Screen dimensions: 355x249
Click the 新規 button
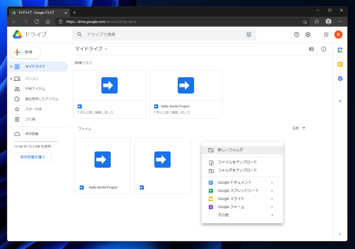point(25,52)
